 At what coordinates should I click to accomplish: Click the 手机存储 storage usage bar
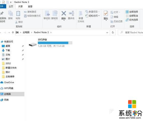click(x=55, y=43)
